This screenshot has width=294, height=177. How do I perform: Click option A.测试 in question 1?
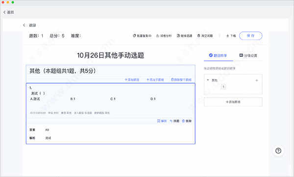[x=35, y=99]
